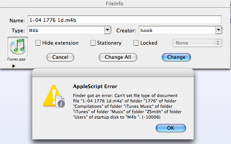
Task: Dismiss the AppleScript Error with OK
Action: click(x=171, y=128)
